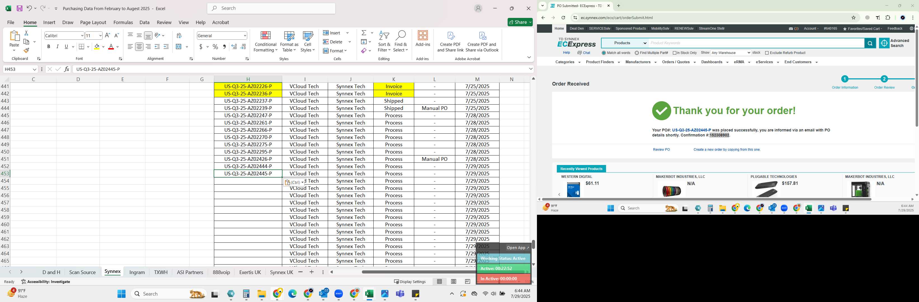Collapse the Excel ribbon
This screenshot has height=302, width=919.
pos(529,57)
